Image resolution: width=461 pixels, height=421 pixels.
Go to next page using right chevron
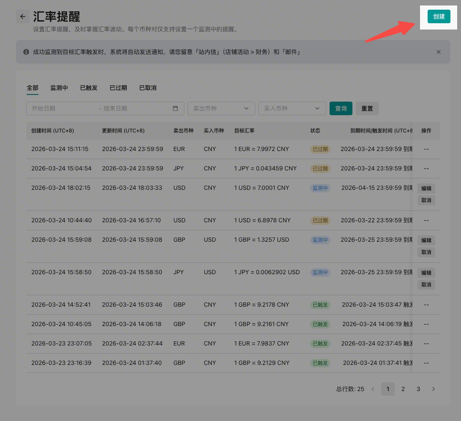click(x=433, y=389)
